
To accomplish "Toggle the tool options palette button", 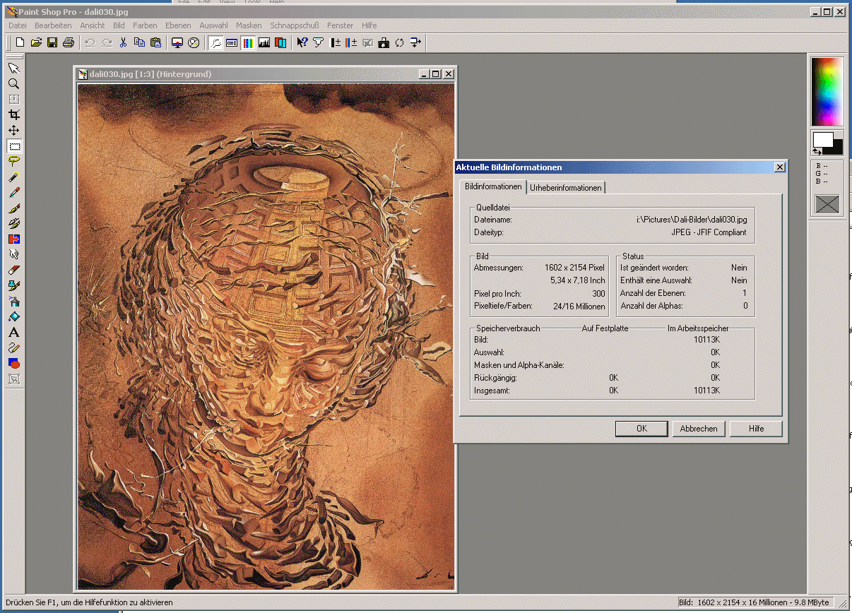I will point(232,42).
